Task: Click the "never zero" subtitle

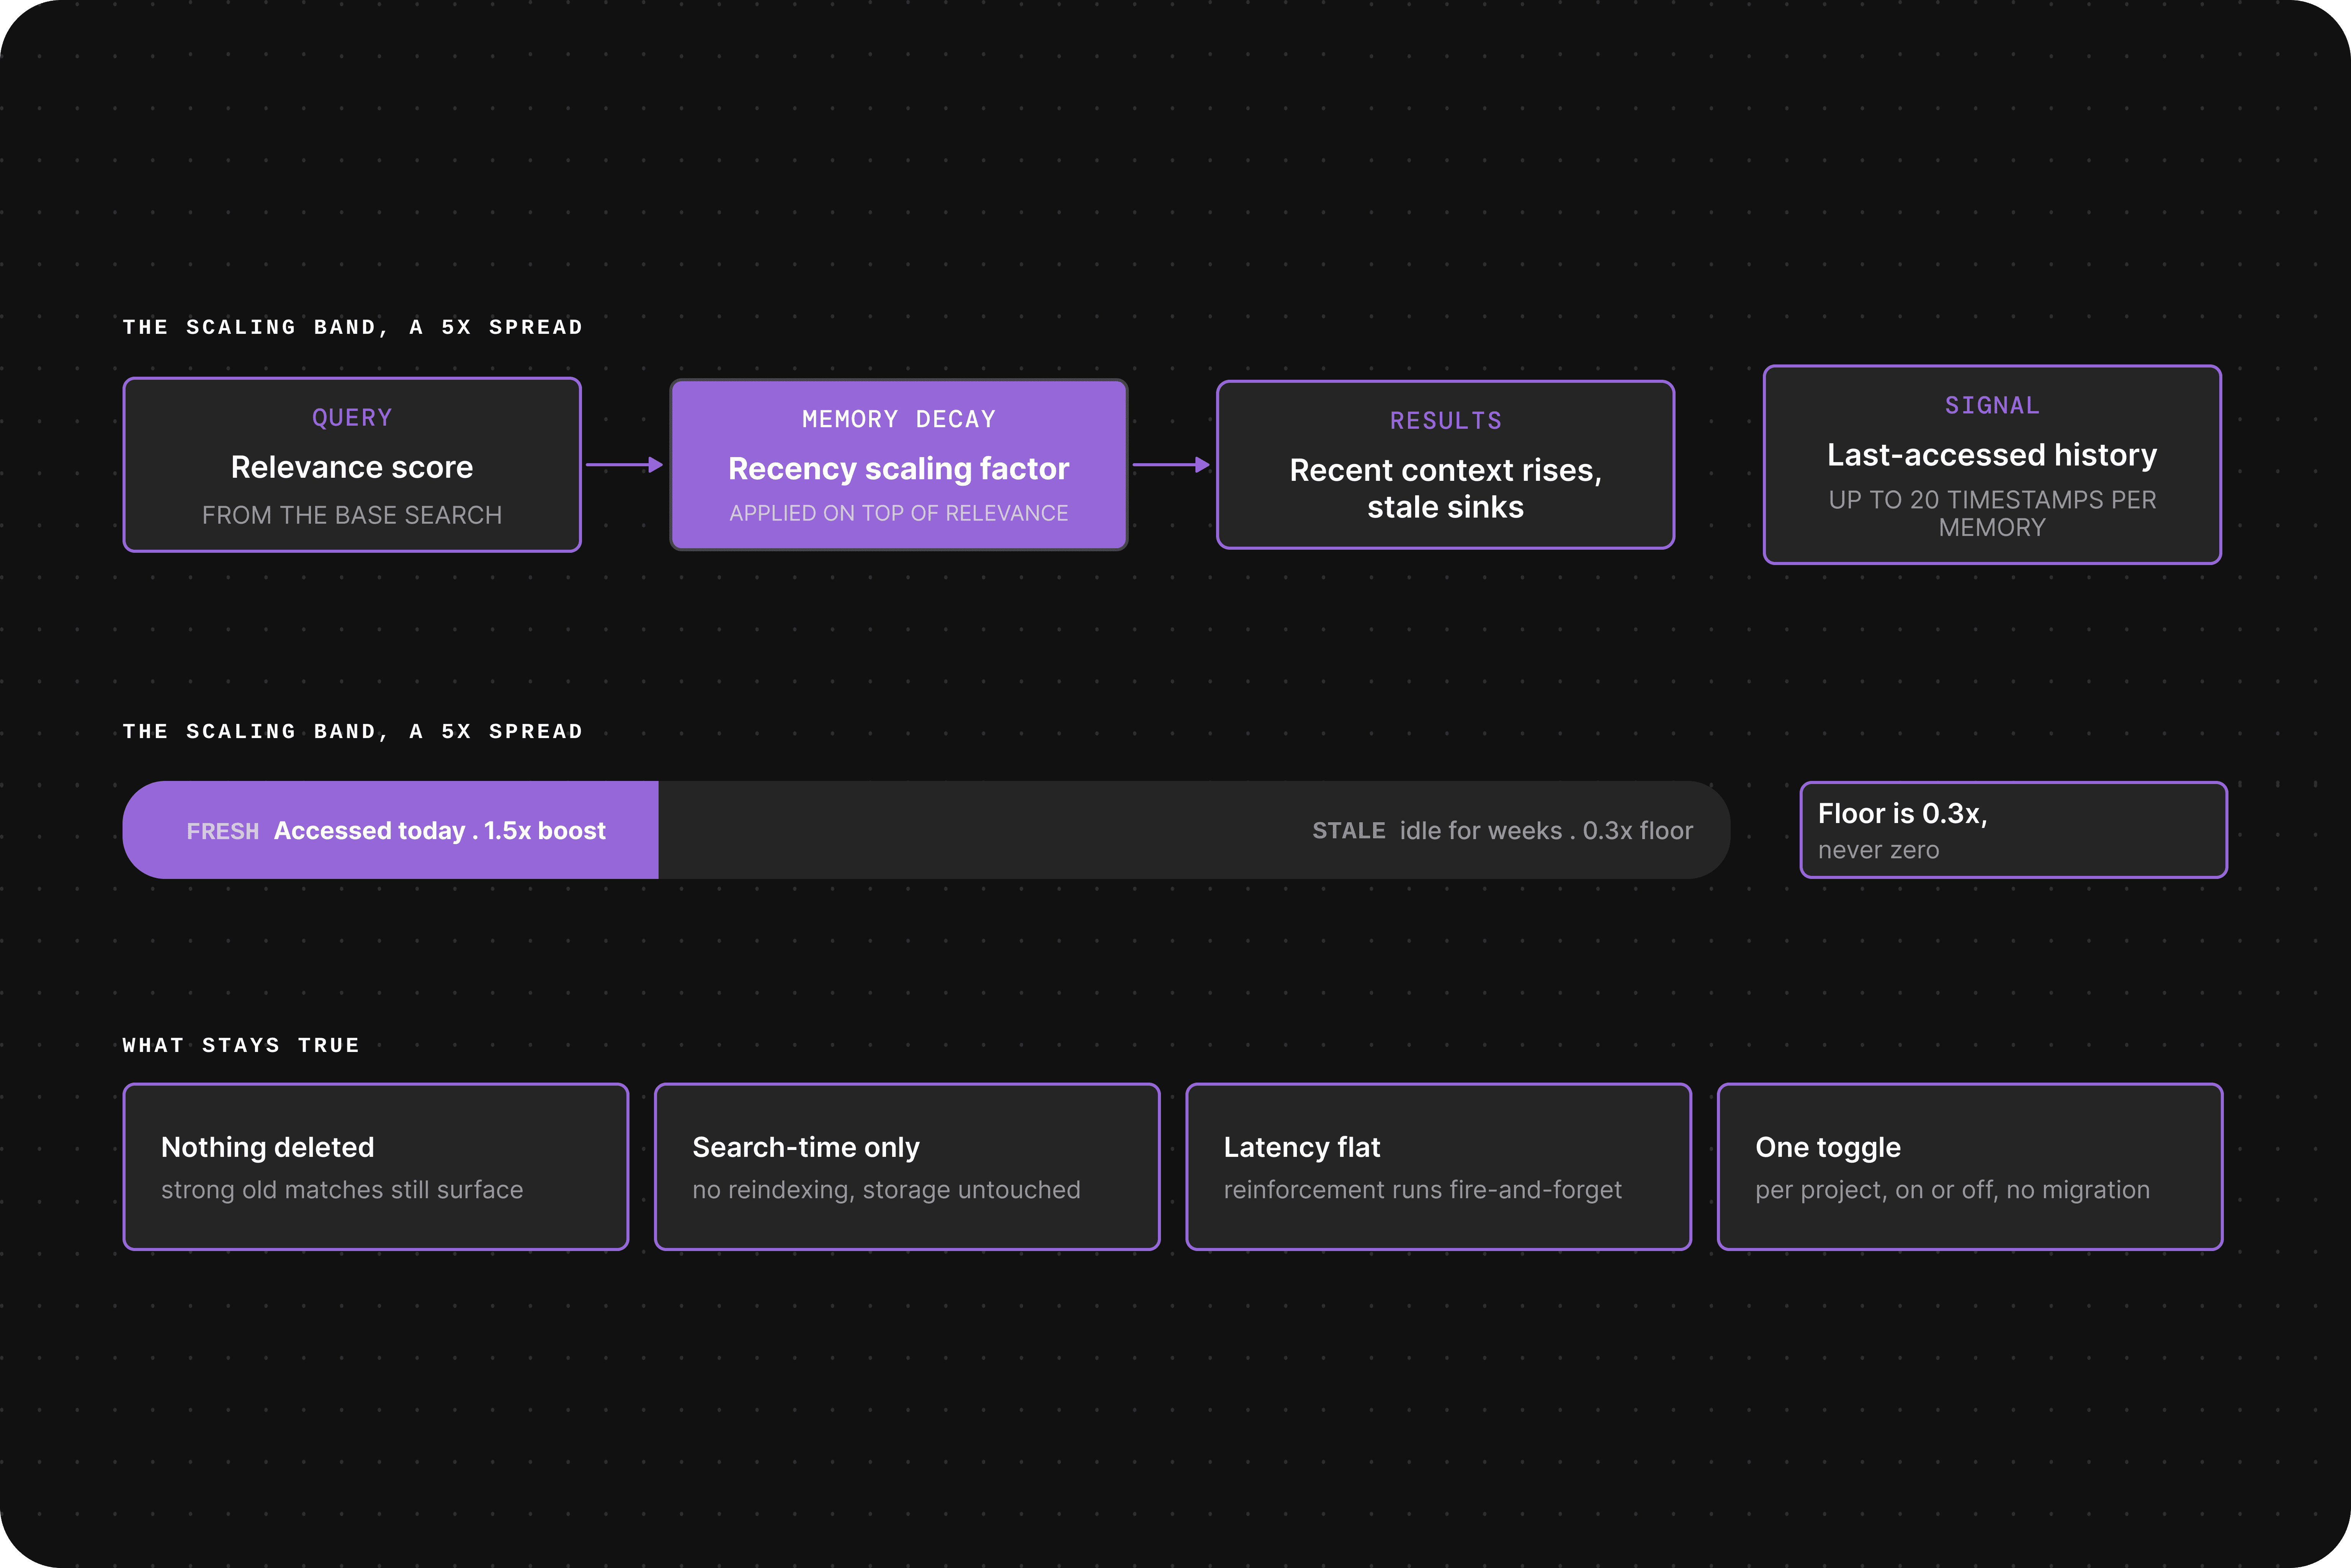Action: pyautogui.click(x=1879, y=850)
